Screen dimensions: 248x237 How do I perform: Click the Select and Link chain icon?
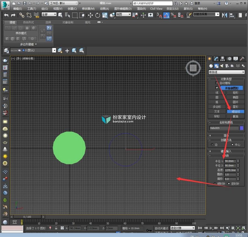coord(22,15)
